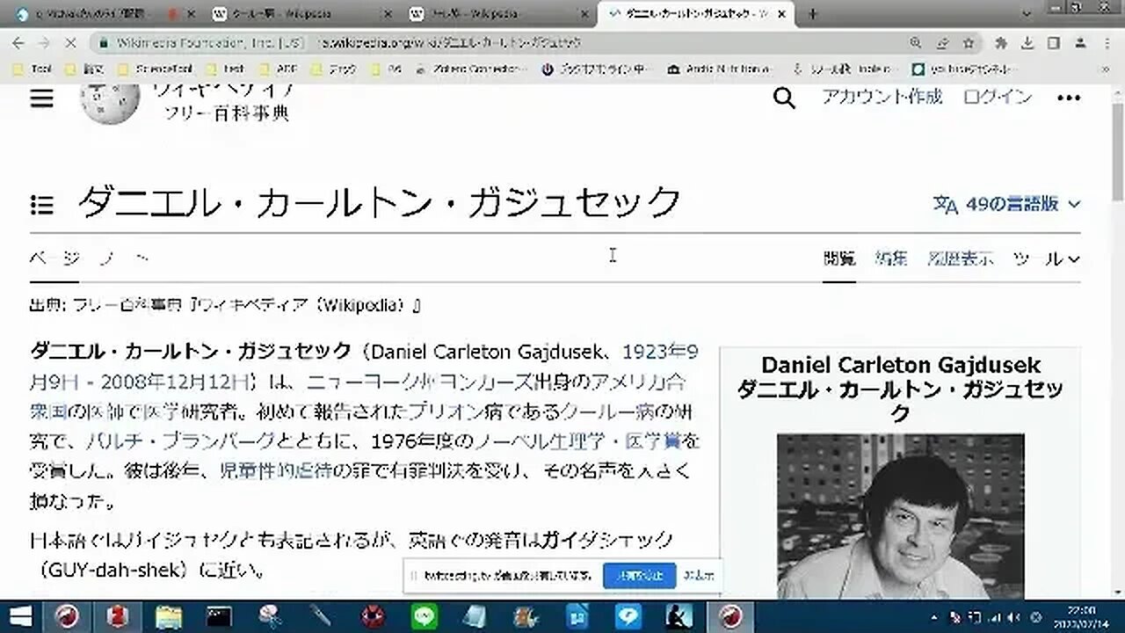Open the Chrome three-dot menu

1106,42
